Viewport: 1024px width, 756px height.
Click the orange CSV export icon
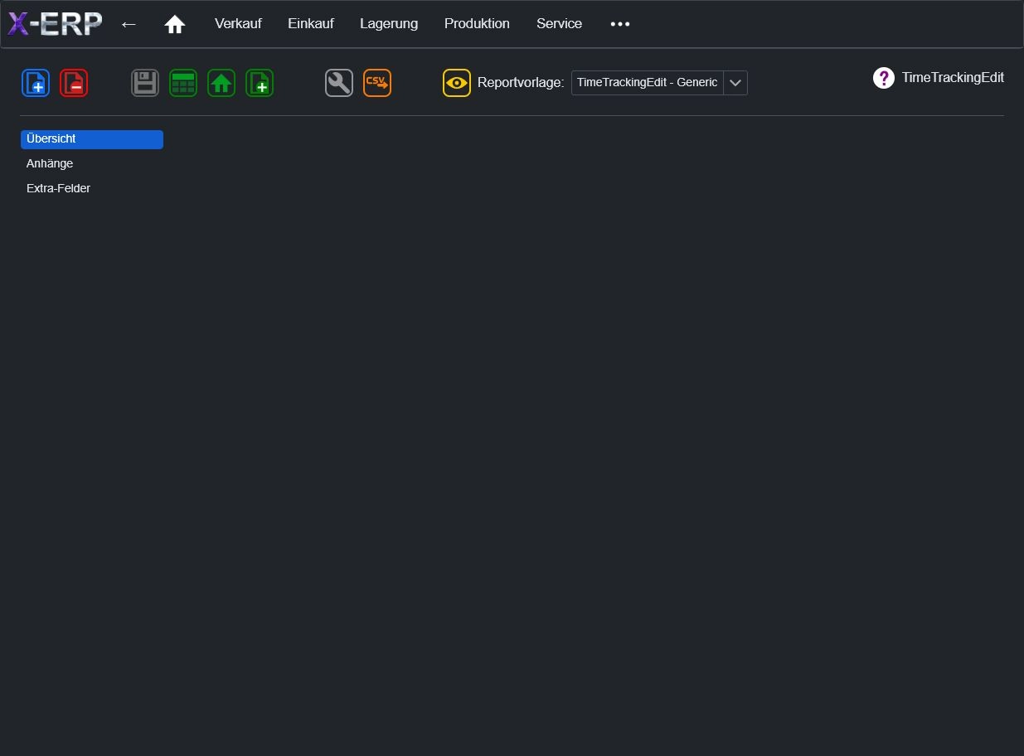[377, 83]
